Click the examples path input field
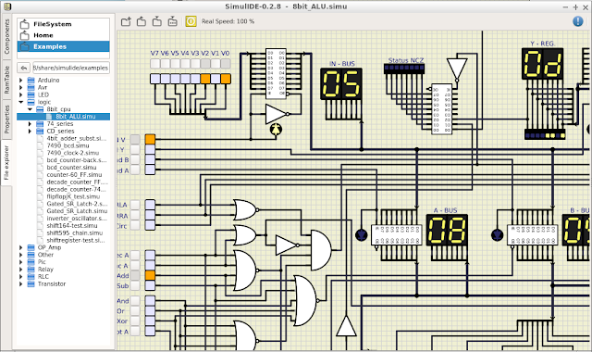This screenshot has height=352, width=592. (x=71, y=68)
